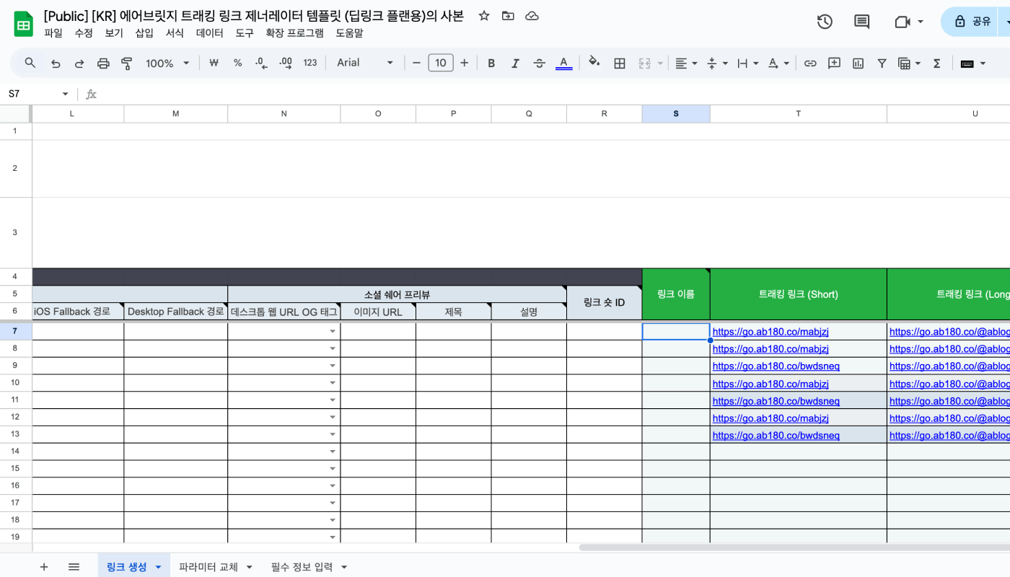Screen dimensions: 1010x577
Task: Open the 데이터 menu
Action: point(210,32)
